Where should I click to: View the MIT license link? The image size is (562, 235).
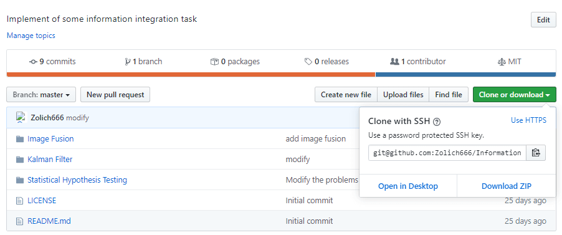click(510, 62)
